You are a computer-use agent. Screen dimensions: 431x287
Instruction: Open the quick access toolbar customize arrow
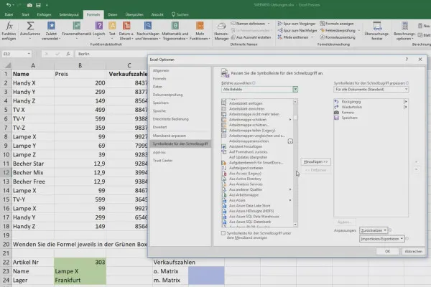[47, 5]
